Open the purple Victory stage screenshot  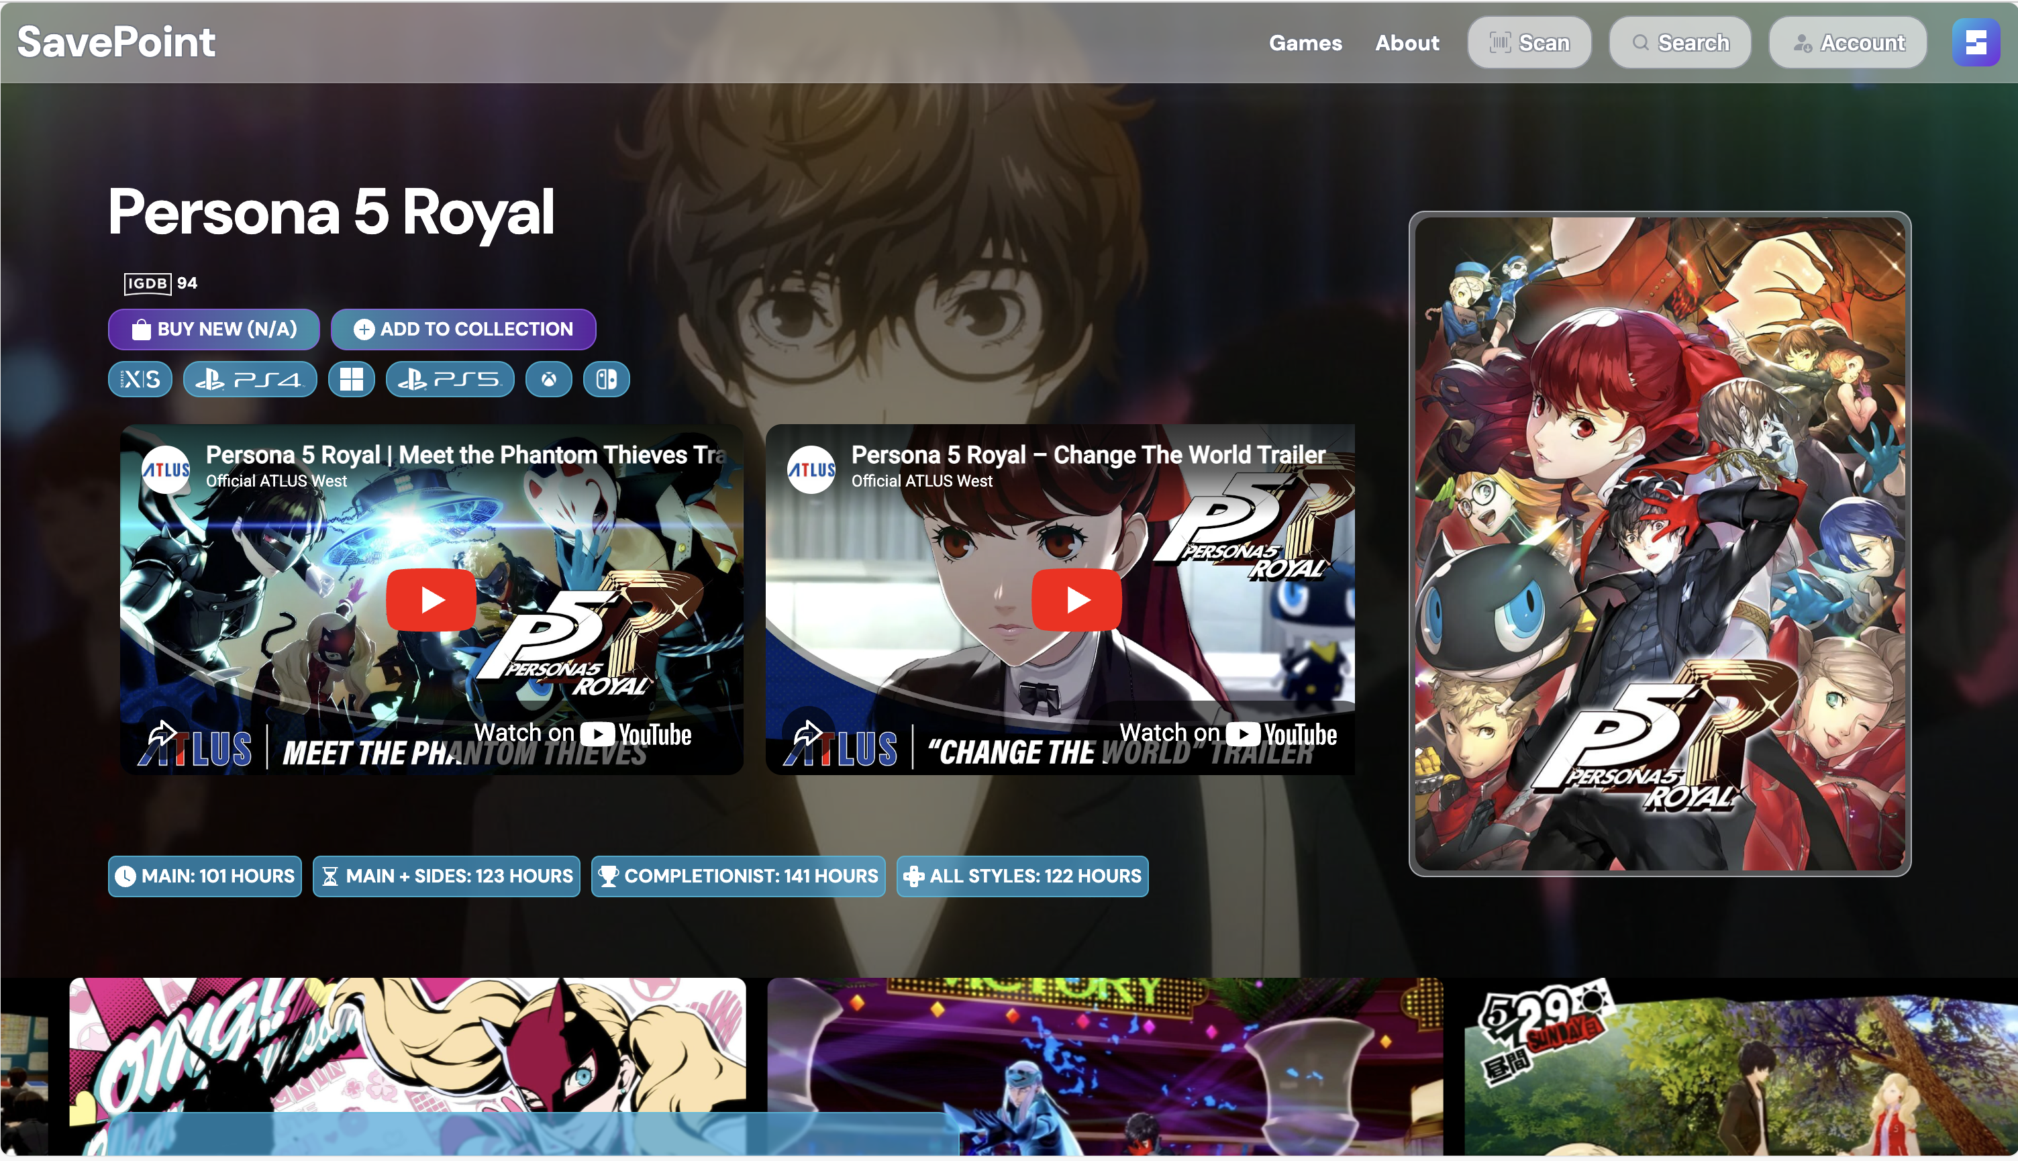click(1105, 1066)
